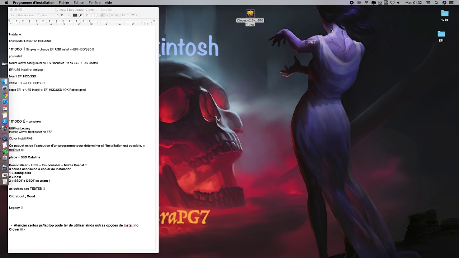Activate Siri from the menu bar
This screenshot has height=258, width=459.
[444, 3]
